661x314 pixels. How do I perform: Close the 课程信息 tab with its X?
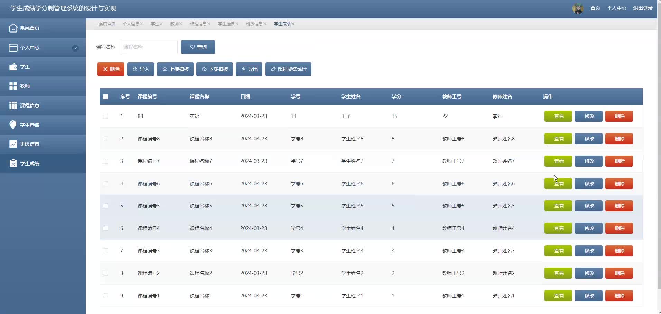coord(208,24)
